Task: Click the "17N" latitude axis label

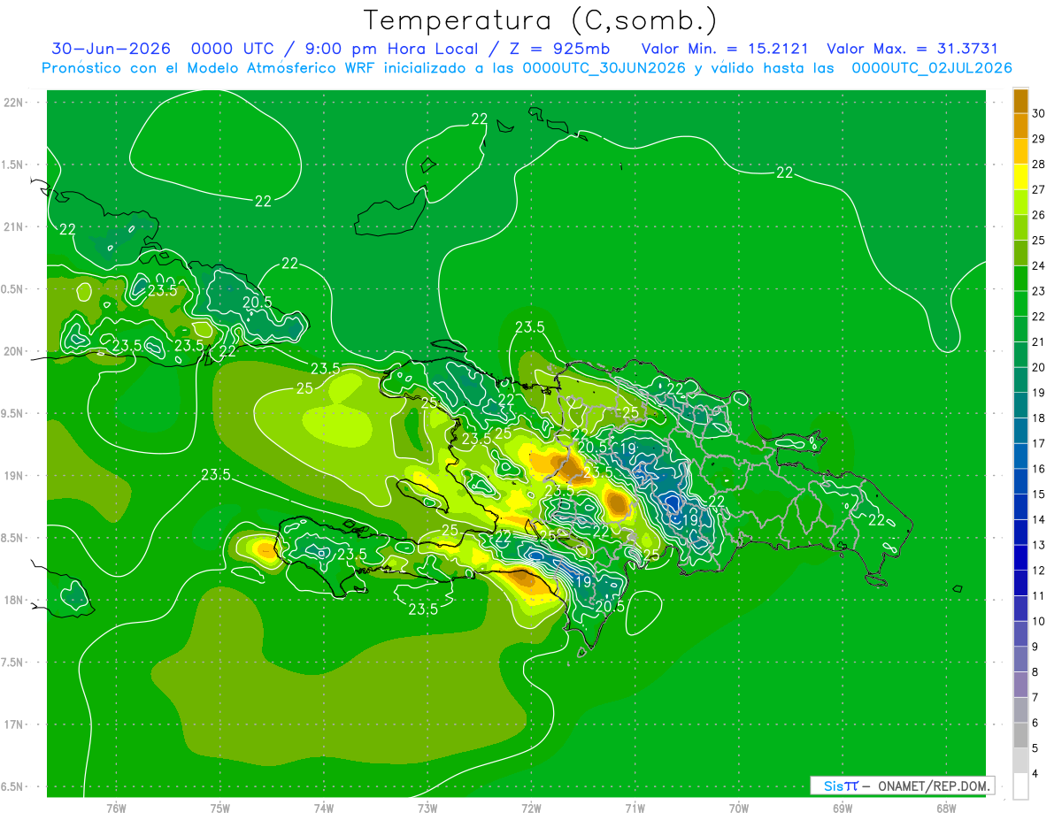Action: click(13, 724)
